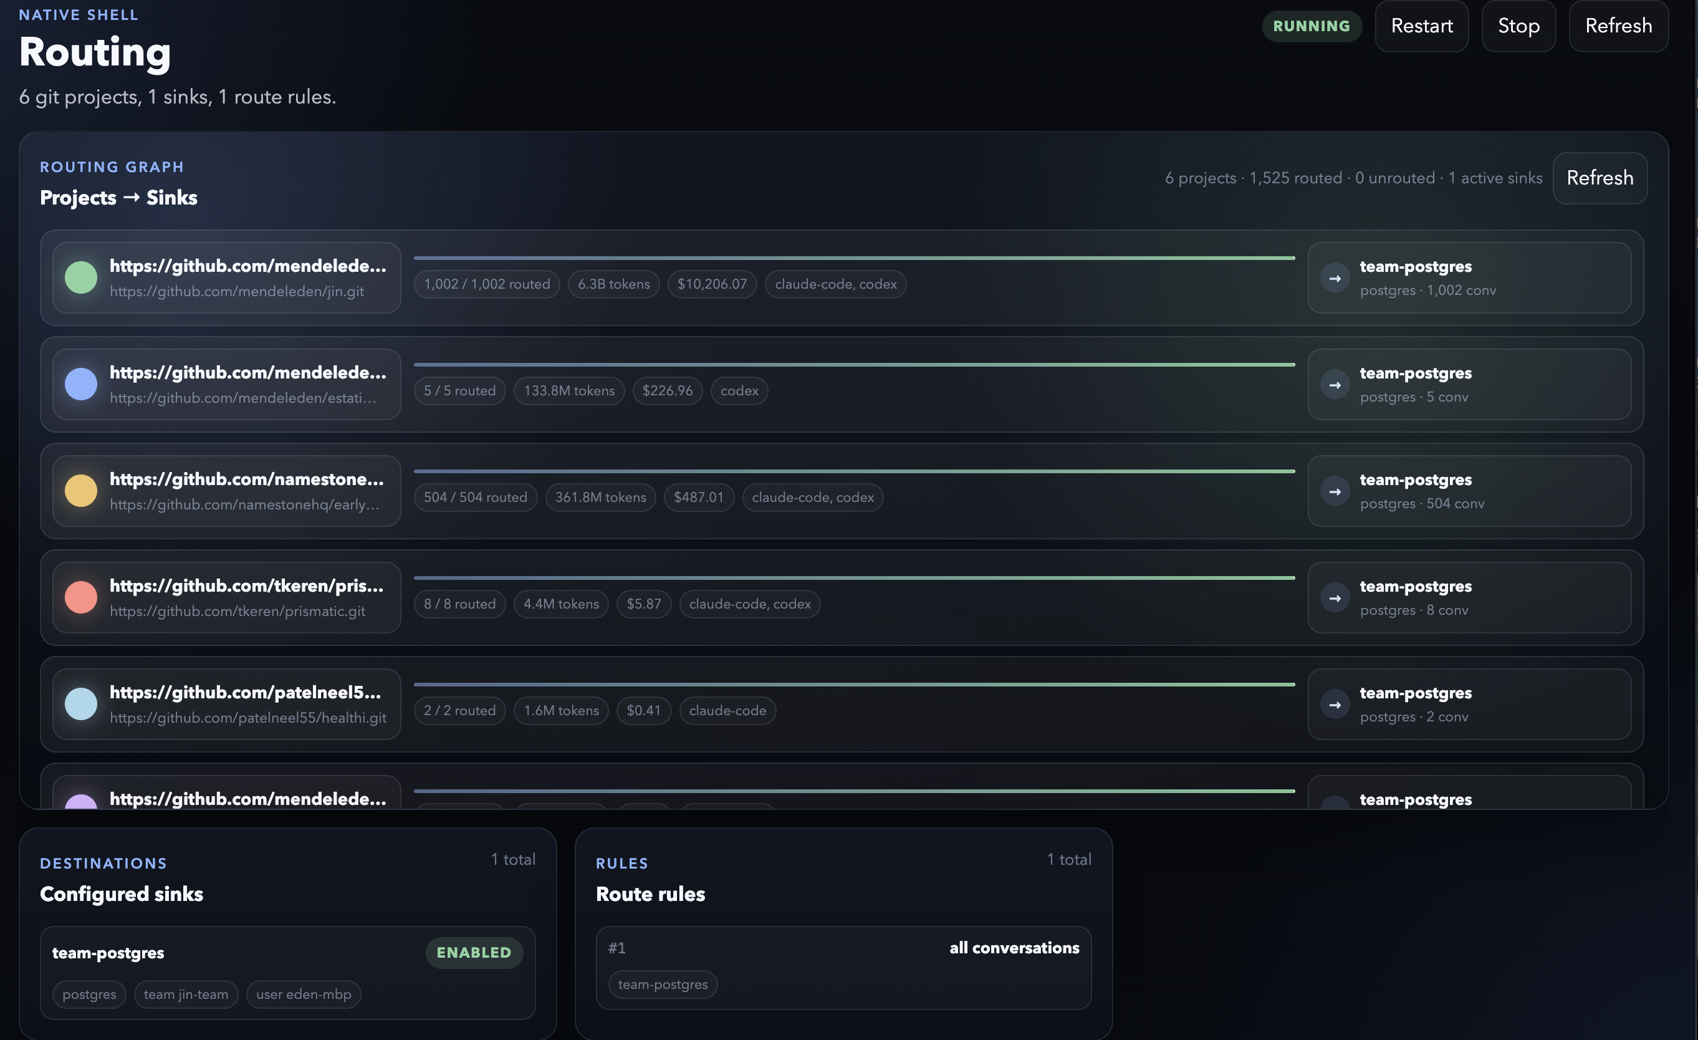This screenshot has height=1040, width=1698.
Task: Open the mendeleden/jin.git project card
Action: coord(227,277)
